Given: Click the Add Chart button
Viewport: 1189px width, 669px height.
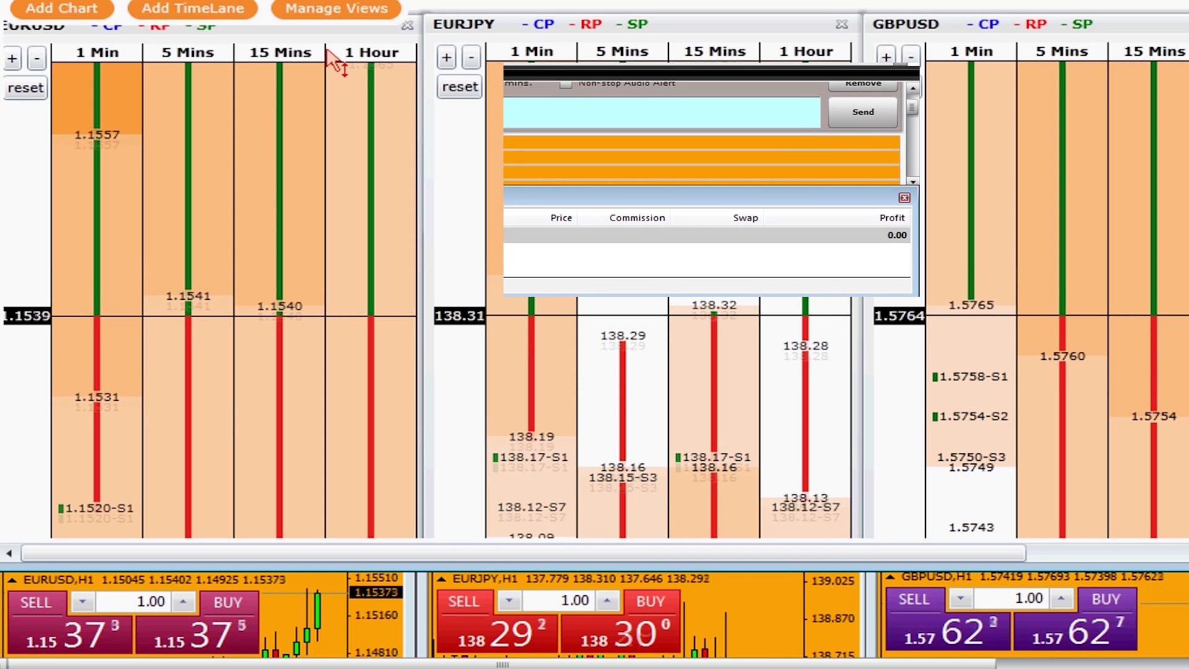Looking at the screenshot, I should pos(62,9).
